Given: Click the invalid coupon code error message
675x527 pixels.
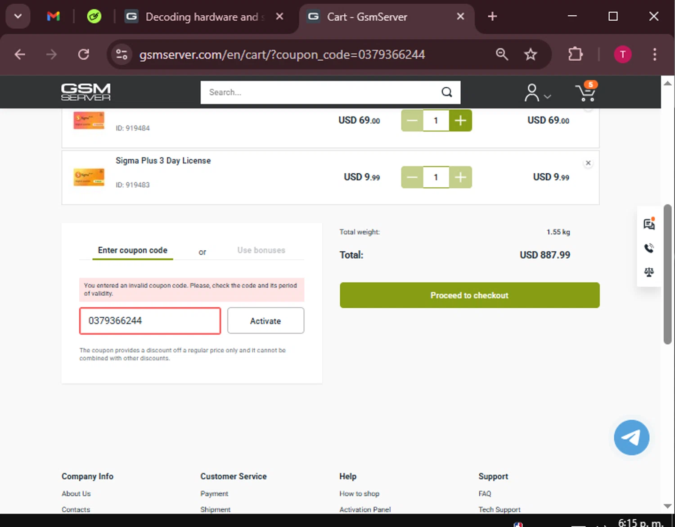Looking at the screenshot, I should (x=192, y=289).
